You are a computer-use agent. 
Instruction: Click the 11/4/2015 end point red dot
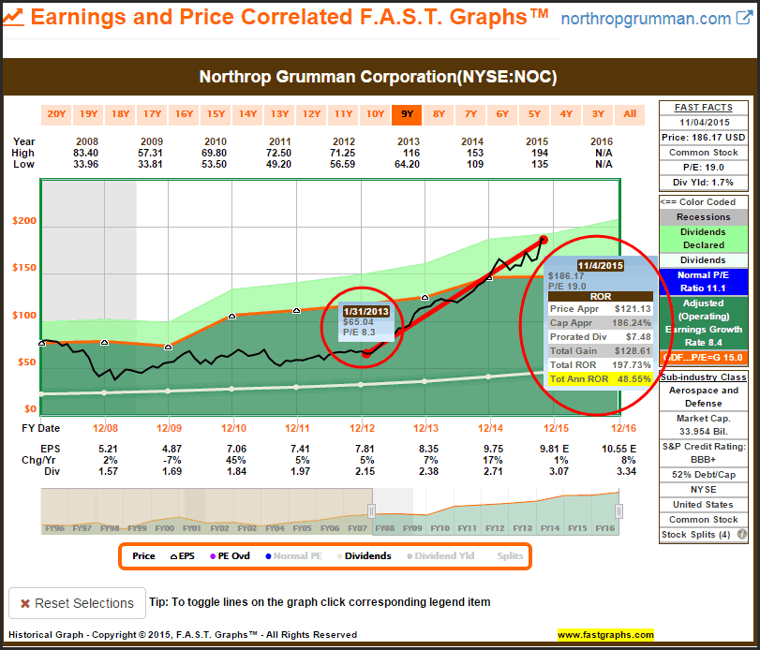(543, 241)
